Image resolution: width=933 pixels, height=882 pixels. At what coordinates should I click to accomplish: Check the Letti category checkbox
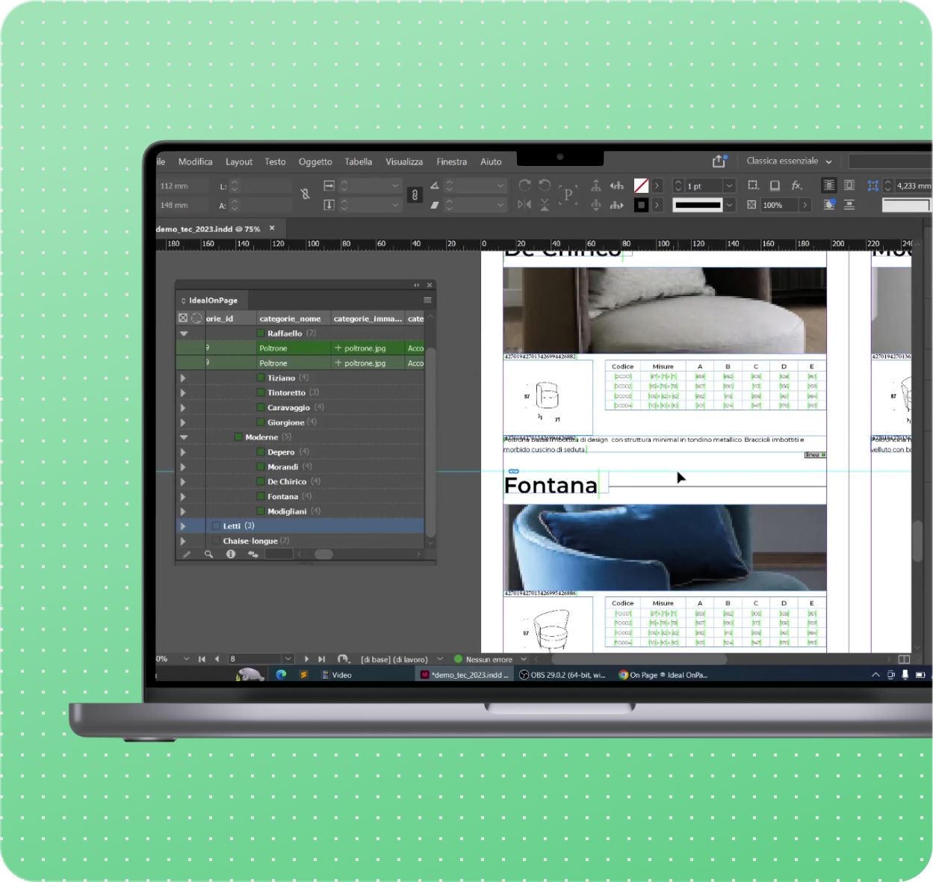[216, 526]
